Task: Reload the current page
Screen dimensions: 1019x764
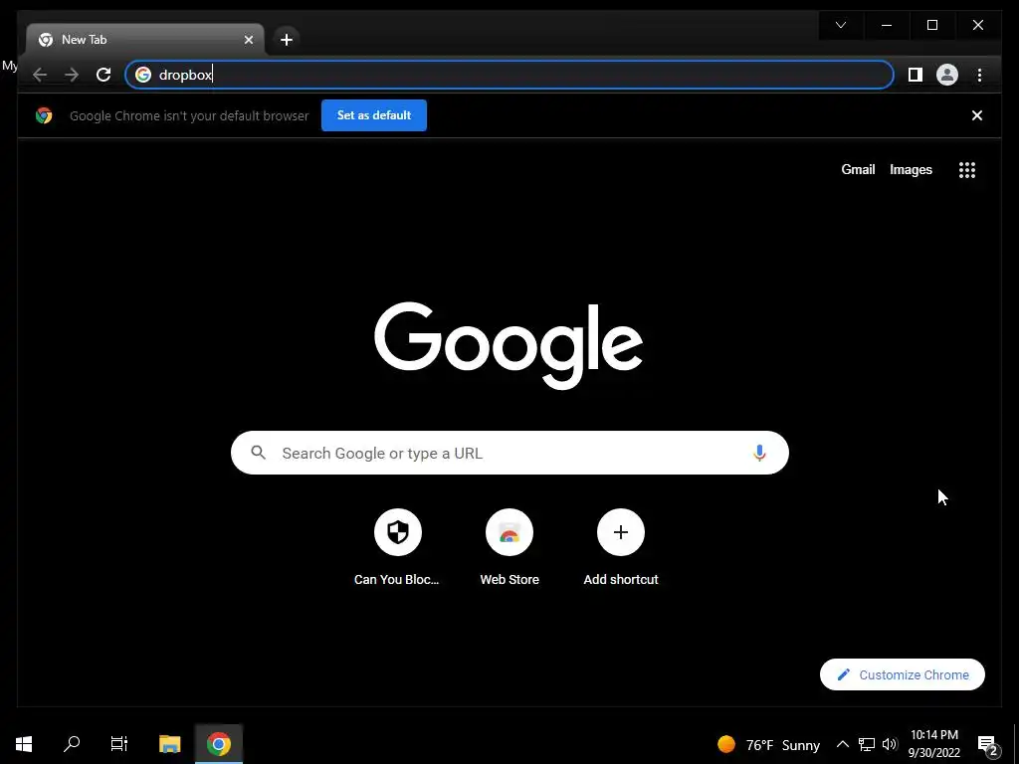Action: click(103, 75)
